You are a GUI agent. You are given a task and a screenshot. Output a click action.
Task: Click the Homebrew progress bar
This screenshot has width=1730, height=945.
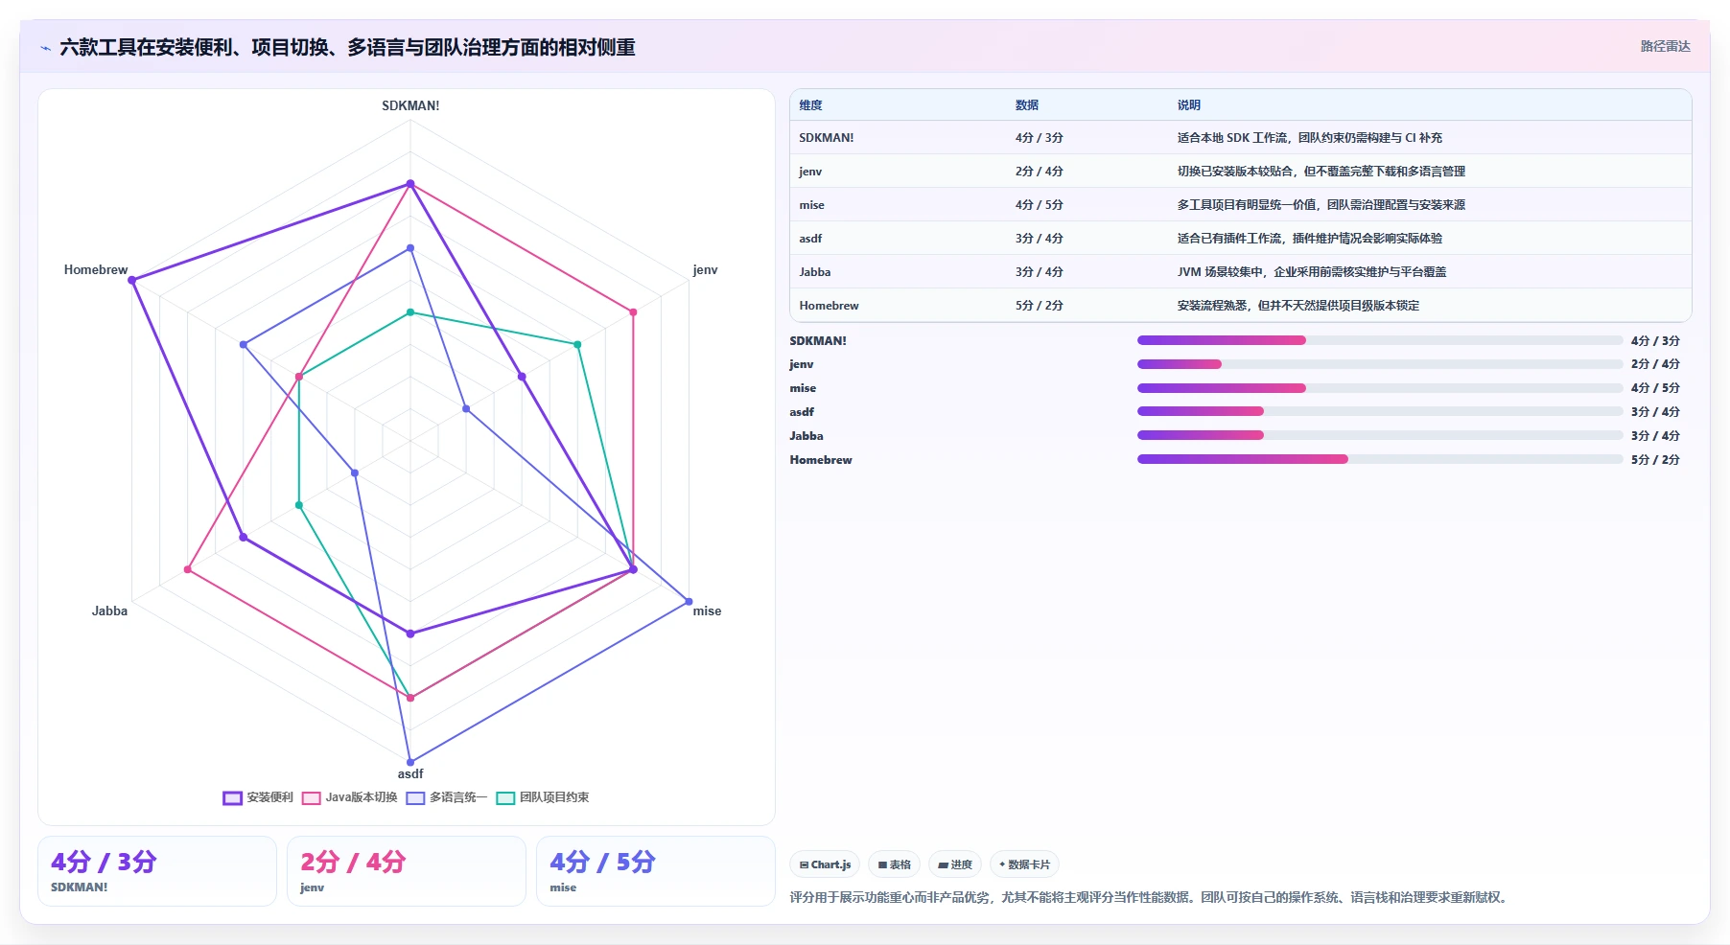[1380, 459]
